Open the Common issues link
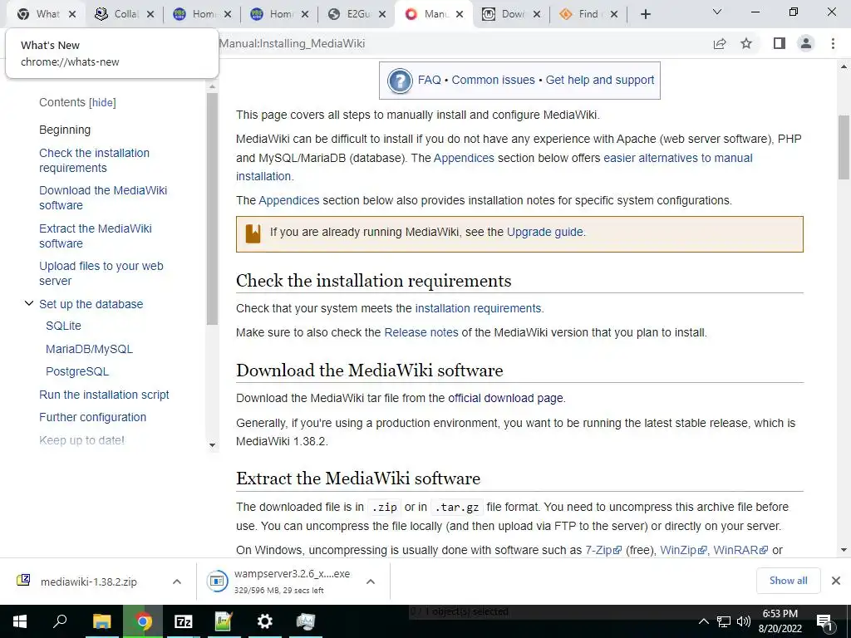Image resolution: width=851 pixels, height=638 pixels. [x=493, y=80]
